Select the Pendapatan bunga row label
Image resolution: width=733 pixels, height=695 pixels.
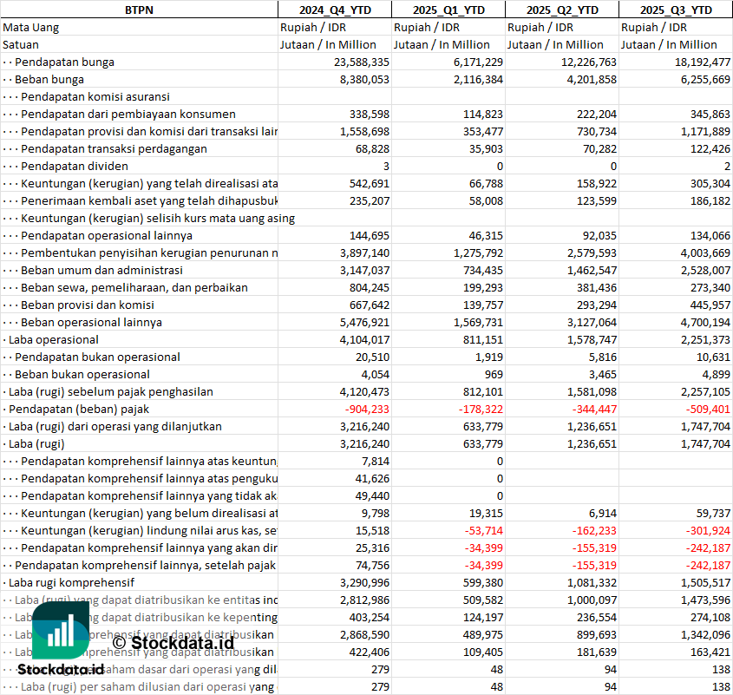pyautogui.click(x=64, y=62)
